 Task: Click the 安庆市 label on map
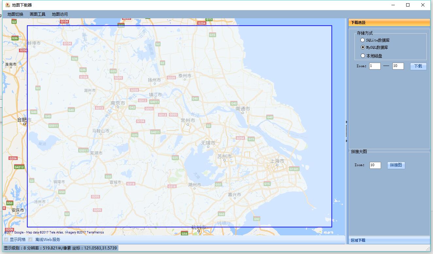[x=18, y=211]
